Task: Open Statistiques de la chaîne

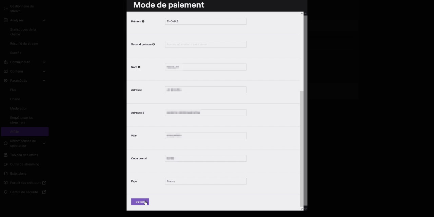Action: [23, 32]
